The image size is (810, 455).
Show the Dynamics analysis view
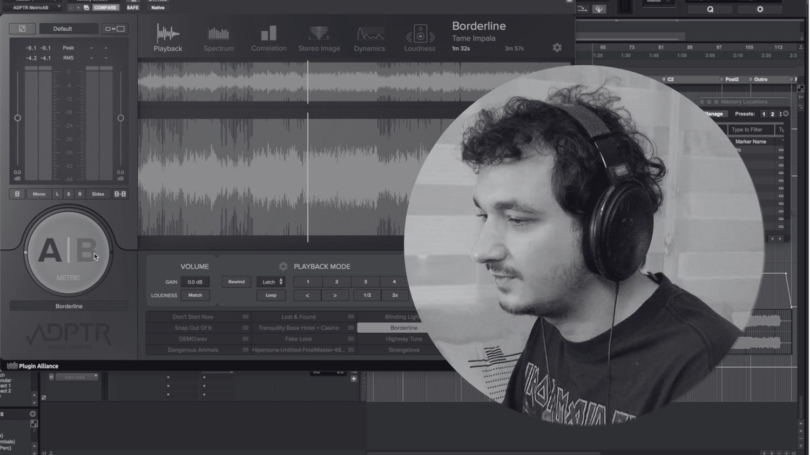coord(369,39)
